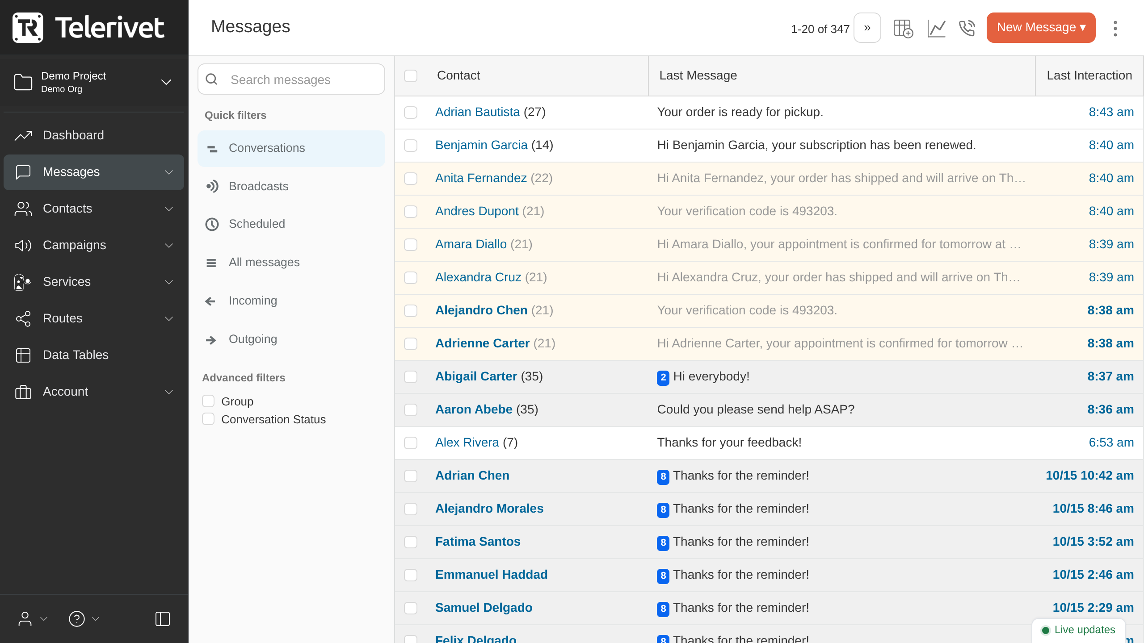This screenshot has width=1144, height=643.
Task: Open the three-dot more options menu
Action: click(1115, 29)
